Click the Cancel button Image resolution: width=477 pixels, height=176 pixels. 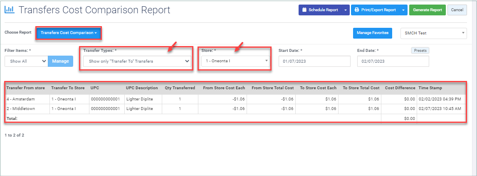457,10
